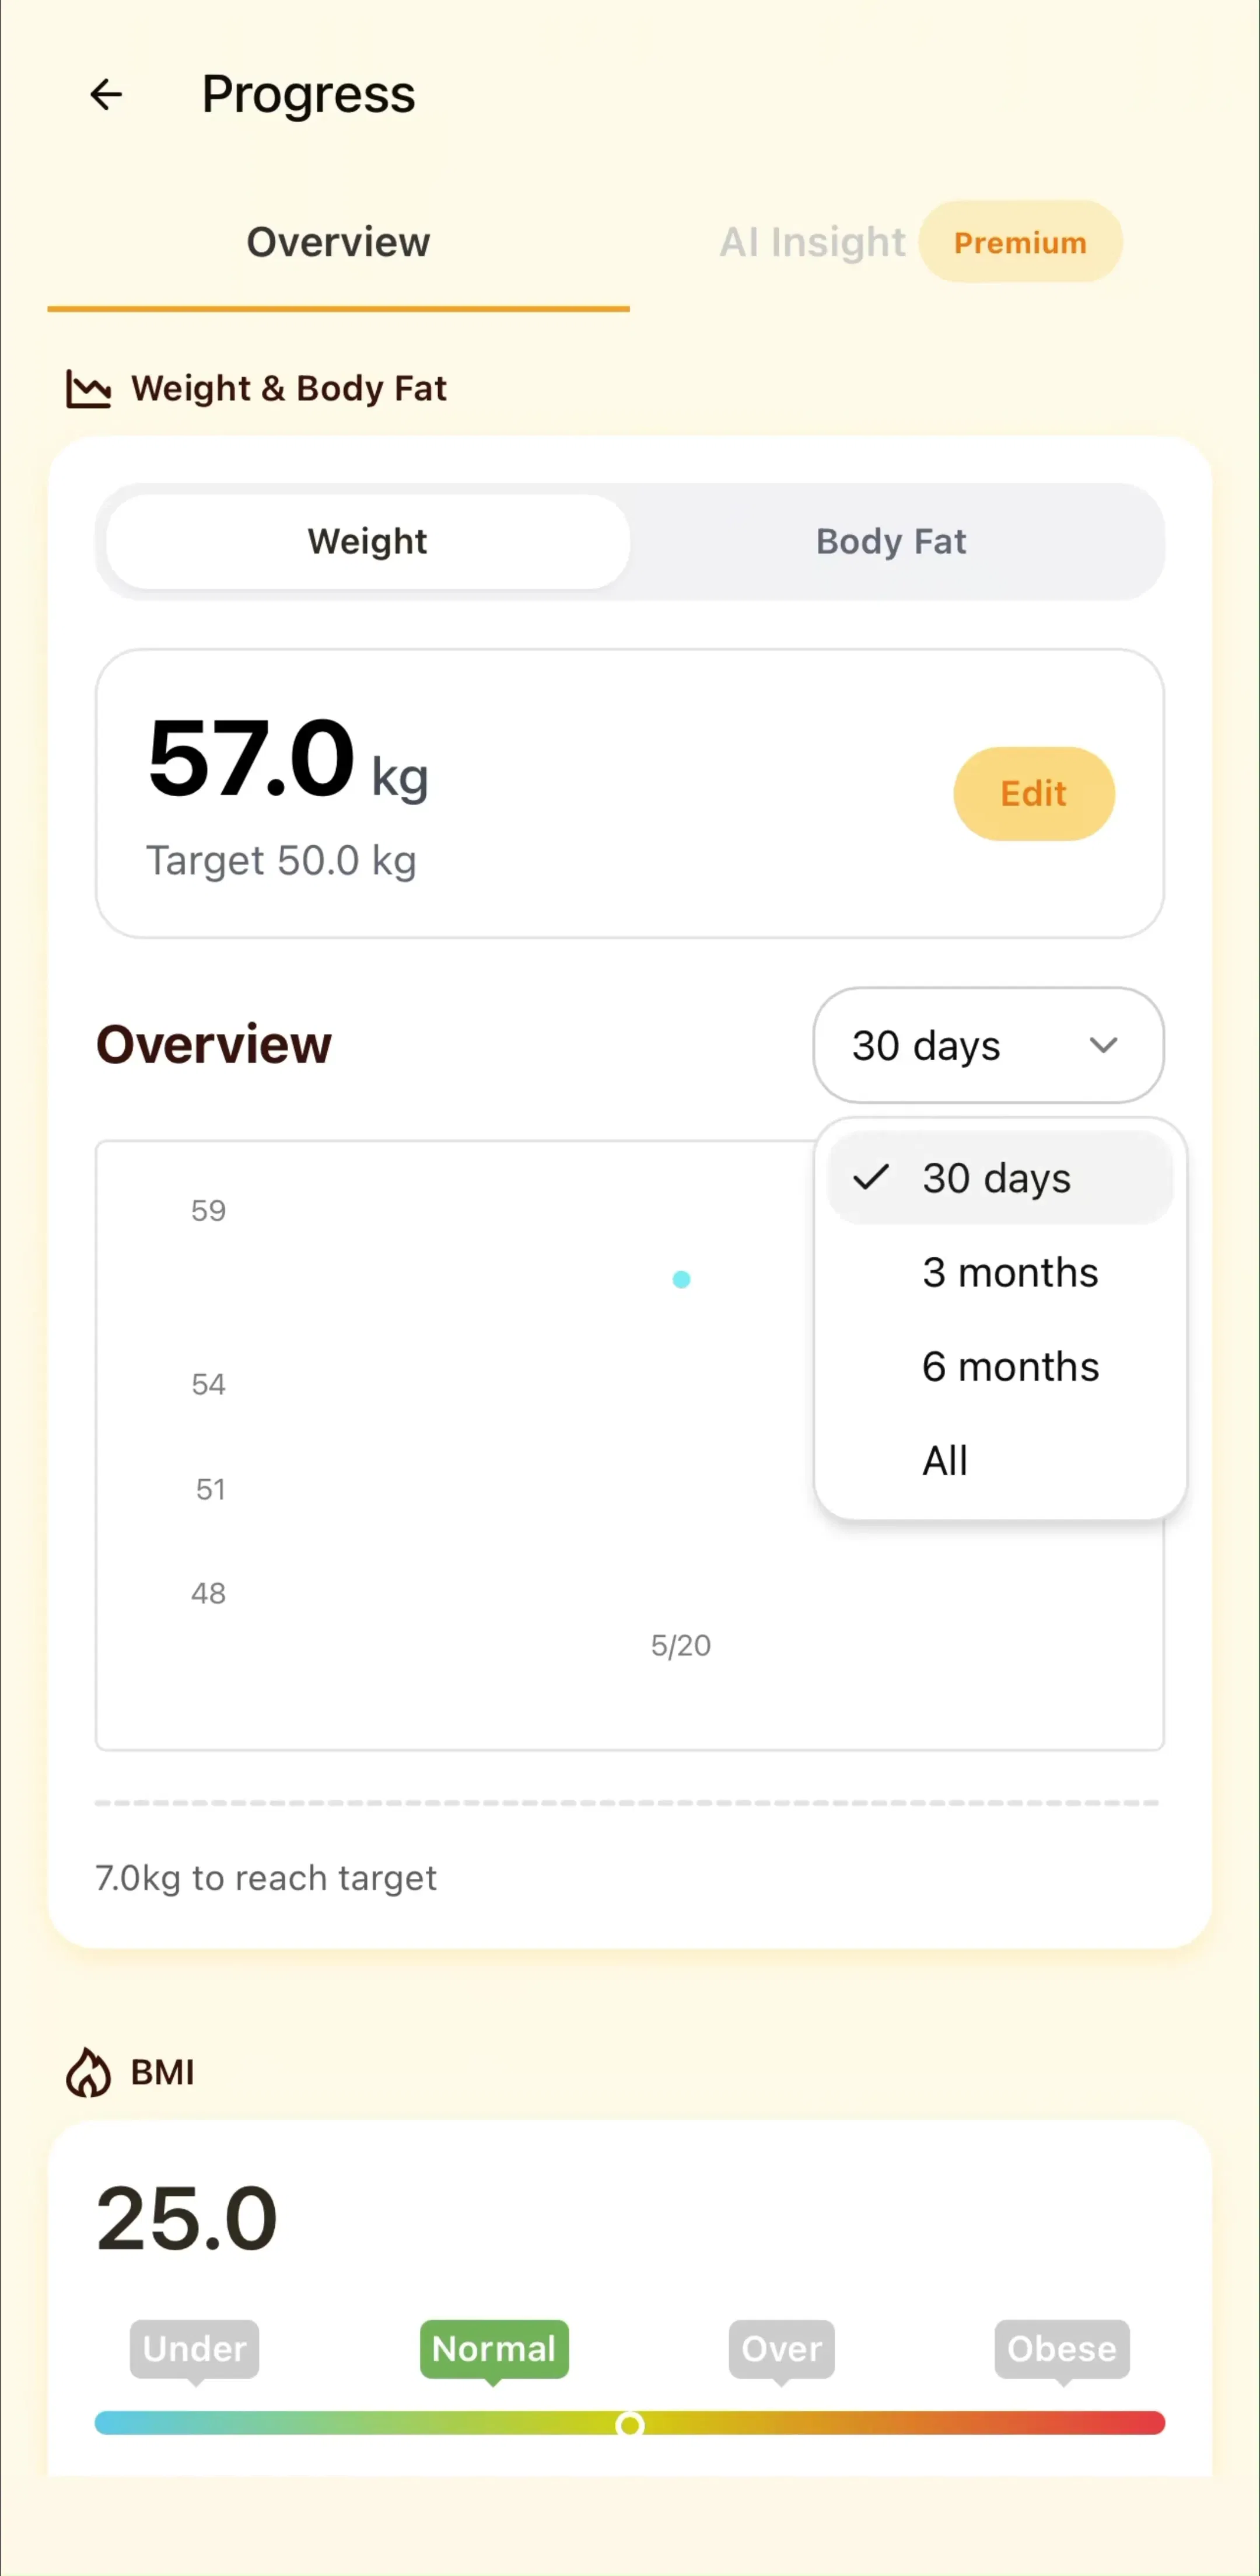This screenshot has height=2576, width=1260.
Task: Select the Overview tab
Action: (x=339, y=242)
